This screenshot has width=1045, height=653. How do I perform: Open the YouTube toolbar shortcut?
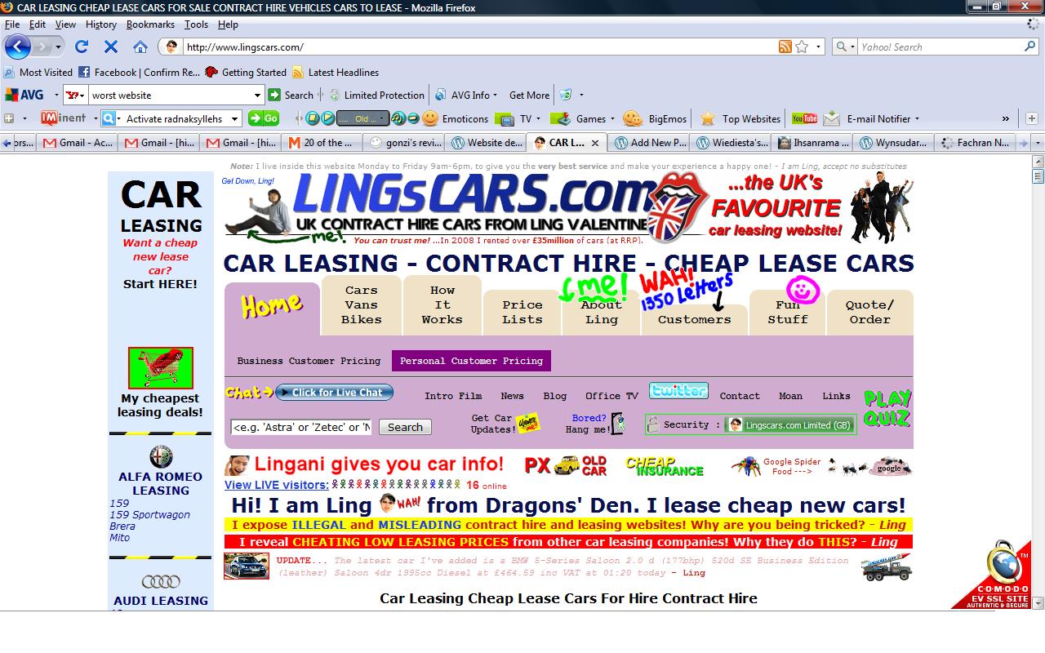804,118
